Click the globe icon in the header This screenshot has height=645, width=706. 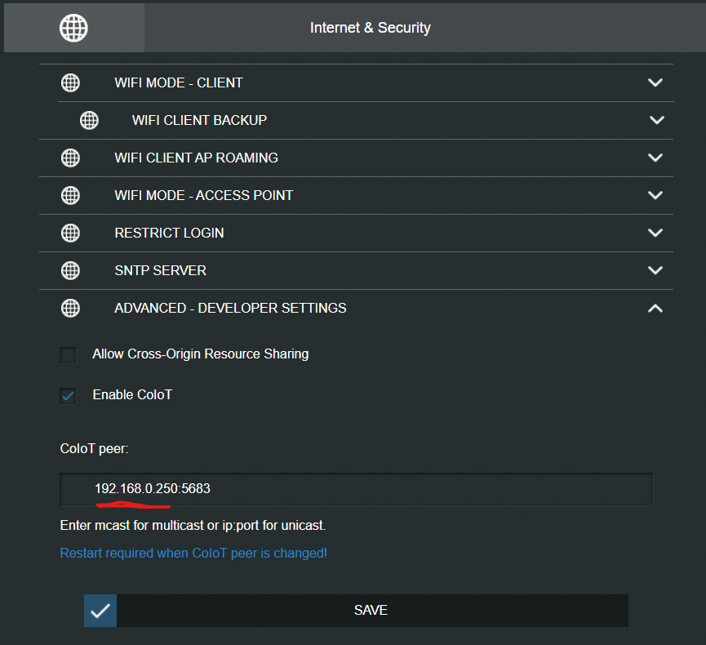[73, 28]
